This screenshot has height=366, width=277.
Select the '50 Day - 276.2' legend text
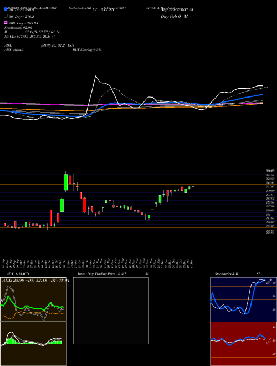(x=22, y=17)
